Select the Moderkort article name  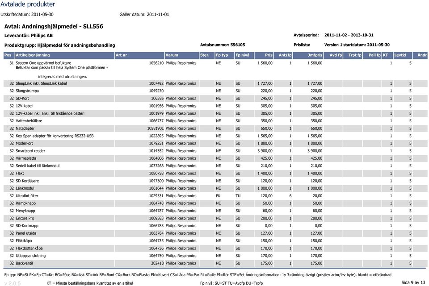tap(24, 143)
